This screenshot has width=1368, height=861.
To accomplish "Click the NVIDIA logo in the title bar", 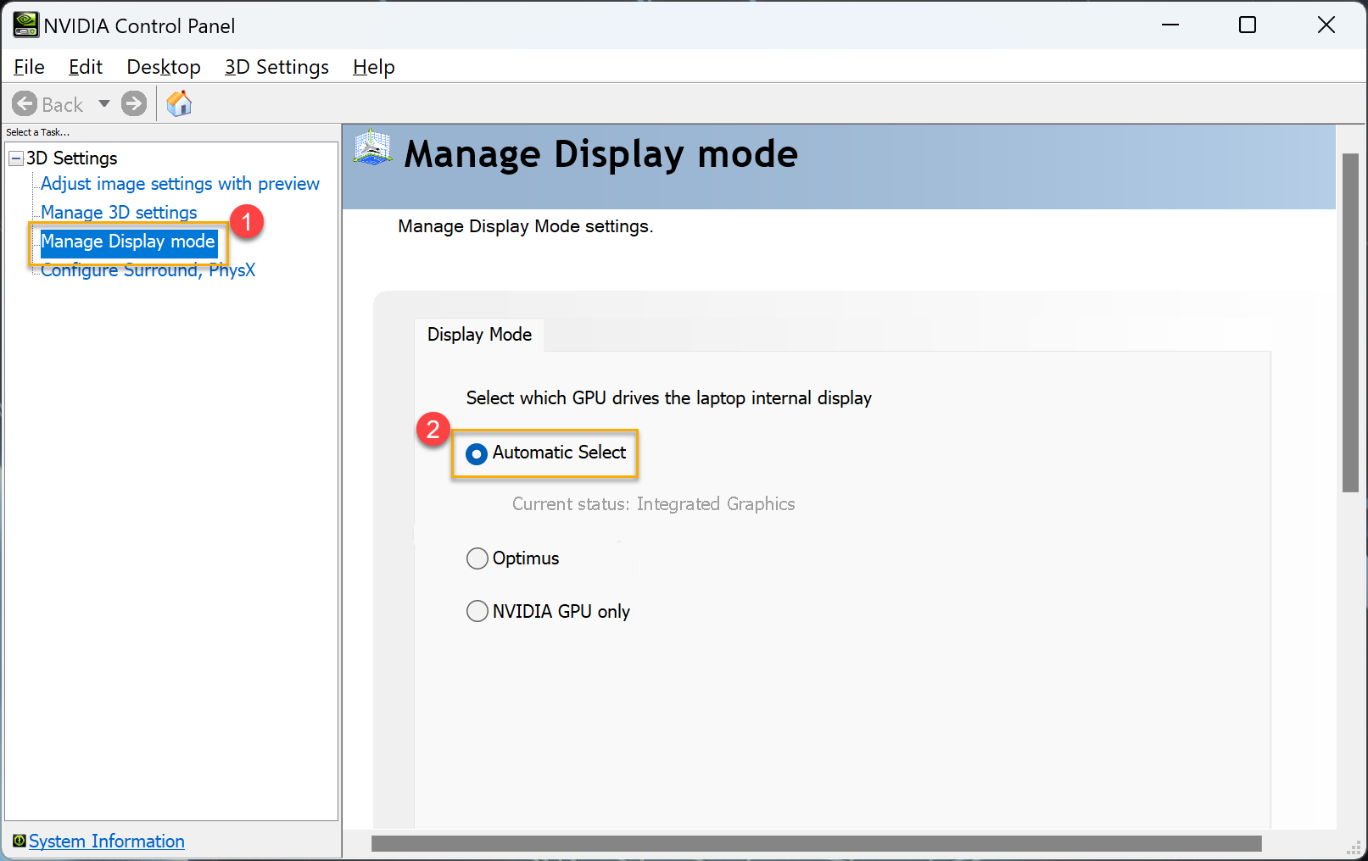I will 25,25.
